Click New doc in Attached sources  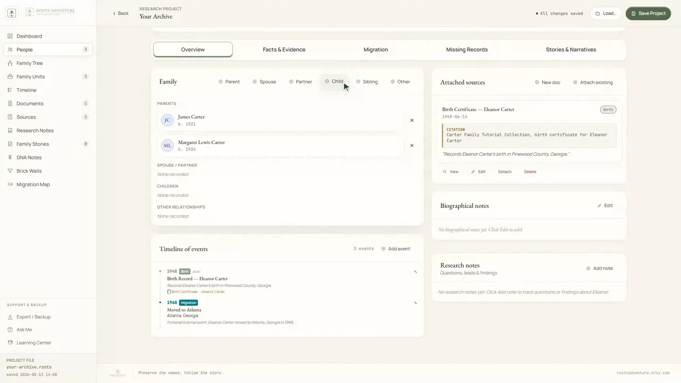pos(547,82)
